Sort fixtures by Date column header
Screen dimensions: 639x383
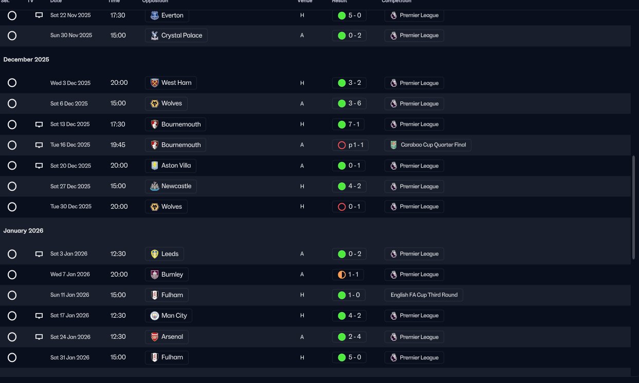click(x=56, y=2)
